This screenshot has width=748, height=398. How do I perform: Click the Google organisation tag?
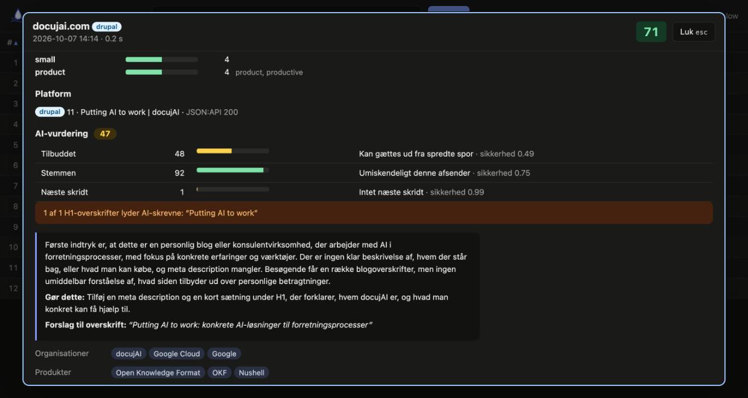tap(224, 354)
